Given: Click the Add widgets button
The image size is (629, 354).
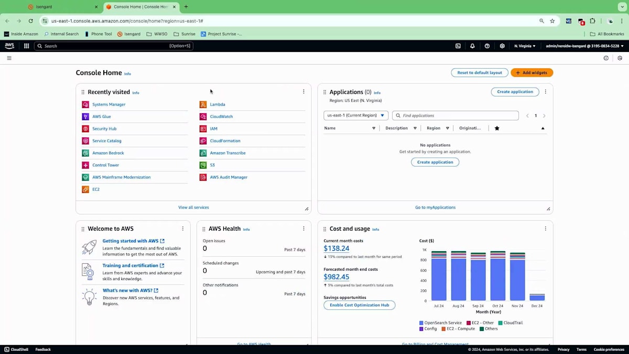Looking at the screenshot, I should click(532, 73).
